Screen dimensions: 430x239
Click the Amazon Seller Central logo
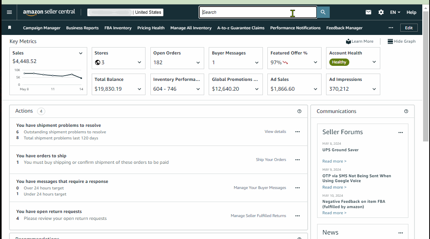point(49,12)
